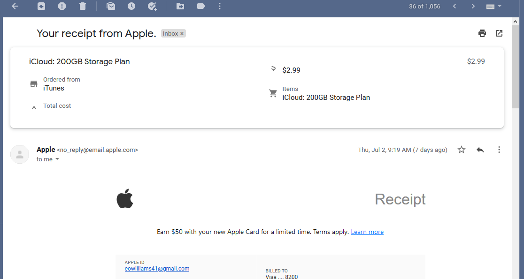The height and width of the screenshot is (279, 524).
Task: Click the 'Items' label in order card
Action: pos(290,89)
